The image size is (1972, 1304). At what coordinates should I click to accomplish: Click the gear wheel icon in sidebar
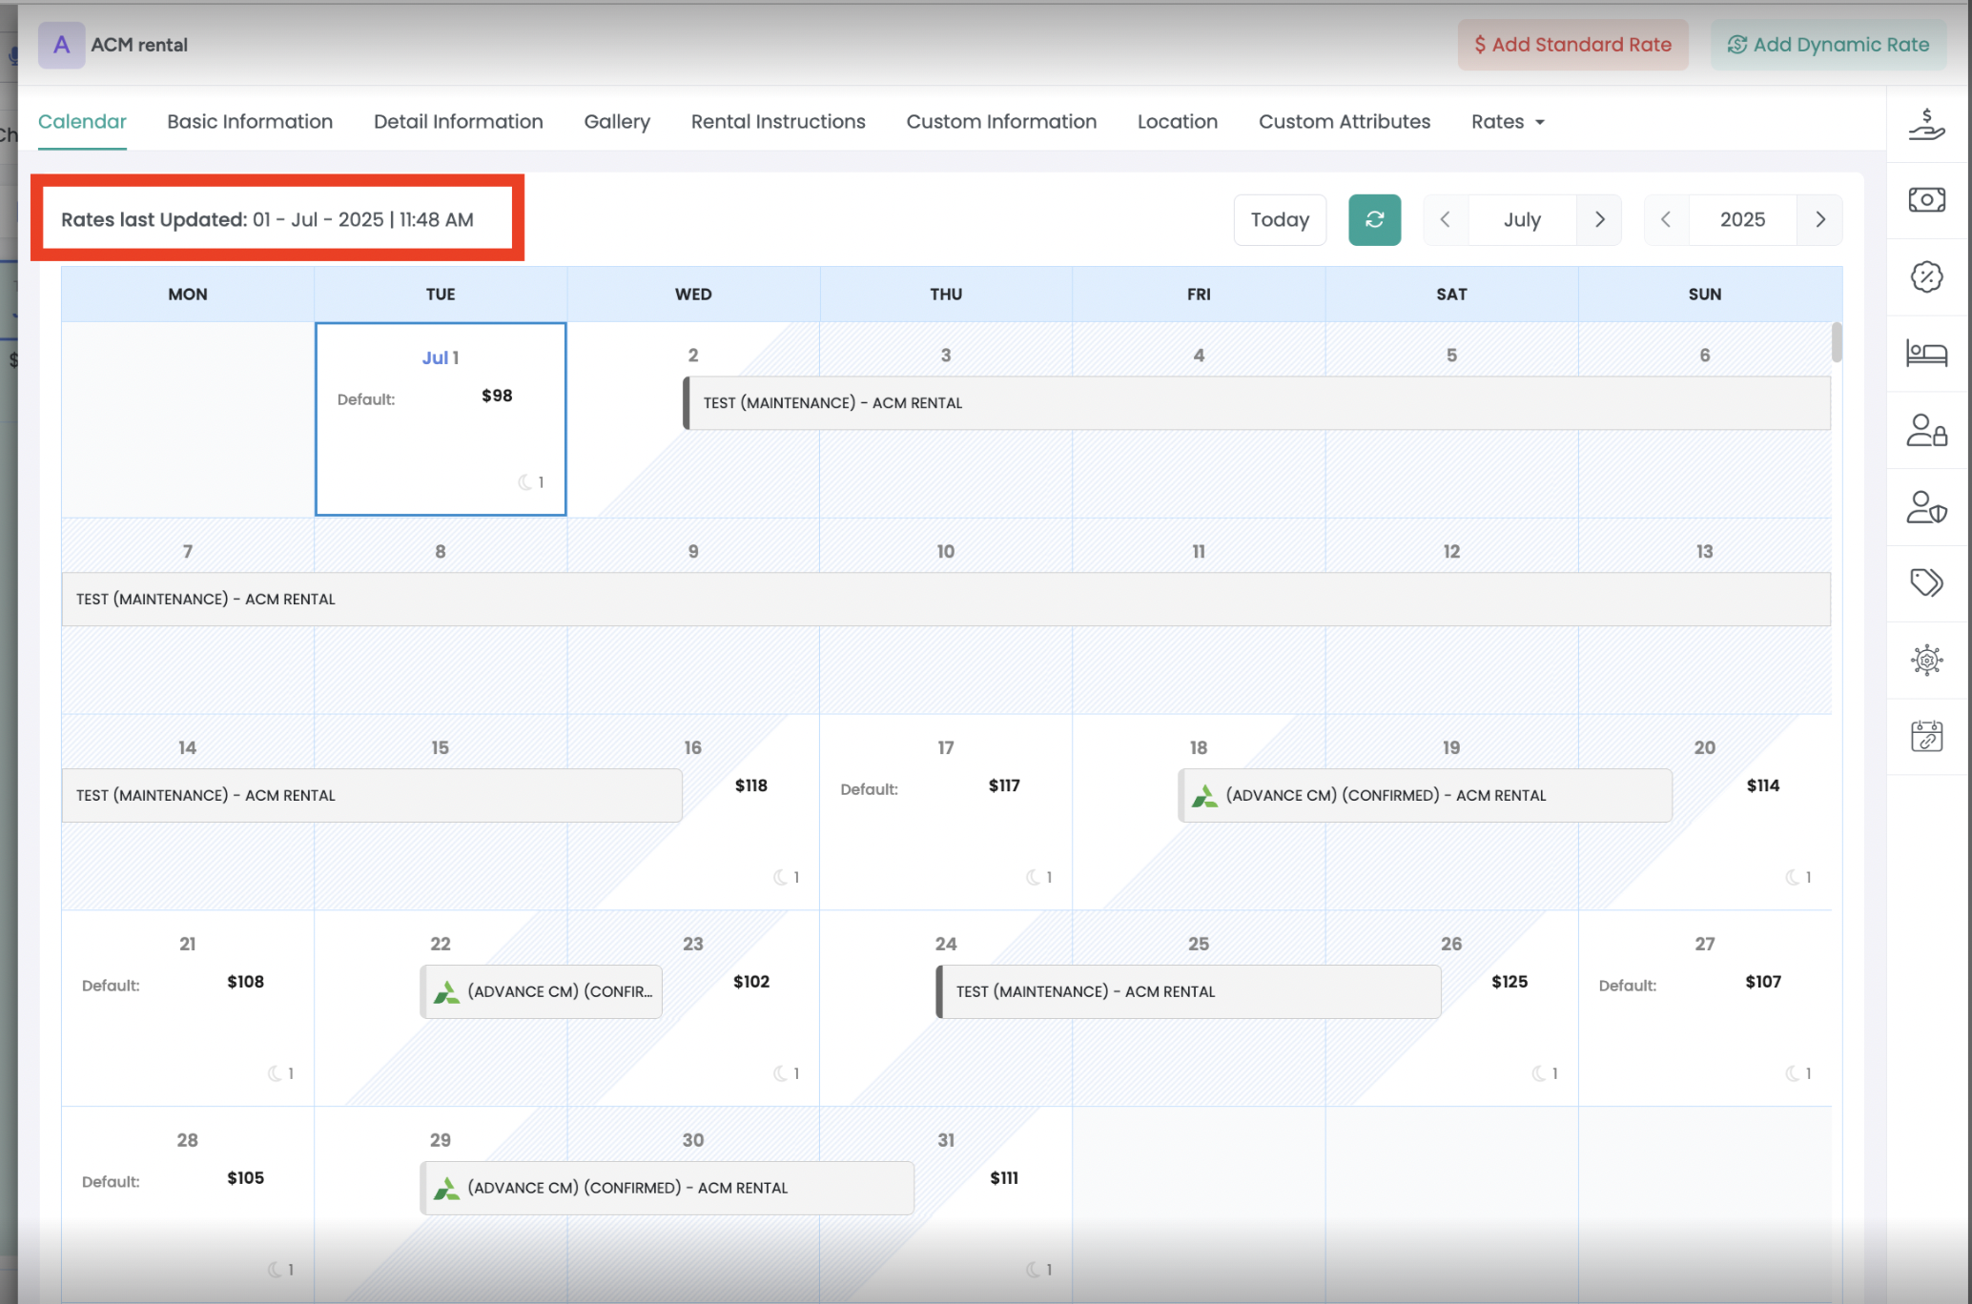coord(1926,660)
